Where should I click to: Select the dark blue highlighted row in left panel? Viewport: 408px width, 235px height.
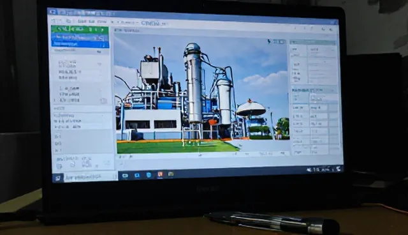(80, 45)
